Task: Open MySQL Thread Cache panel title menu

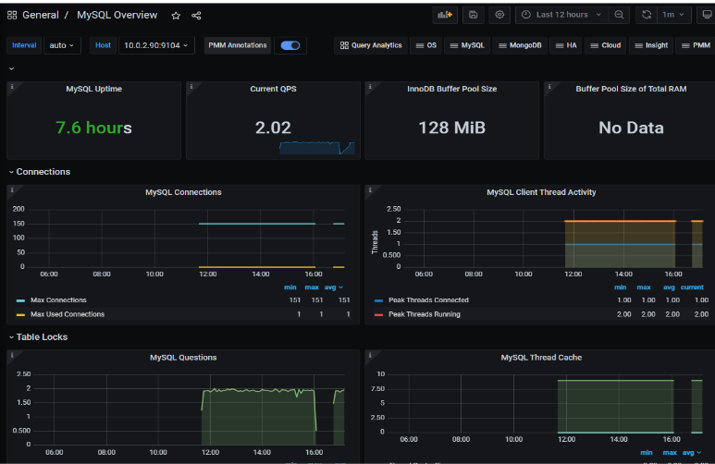Action: point(541,358)
